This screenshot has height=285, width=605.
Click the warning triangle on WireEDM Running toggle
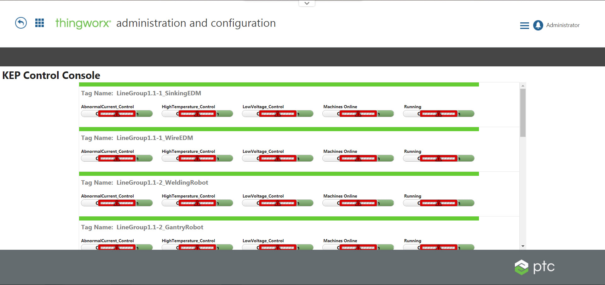pos(439,158)
